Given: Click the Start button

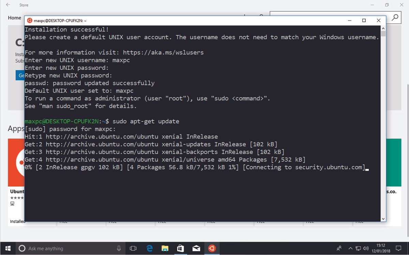Looking at the screenshot, I should coord(7,248).
